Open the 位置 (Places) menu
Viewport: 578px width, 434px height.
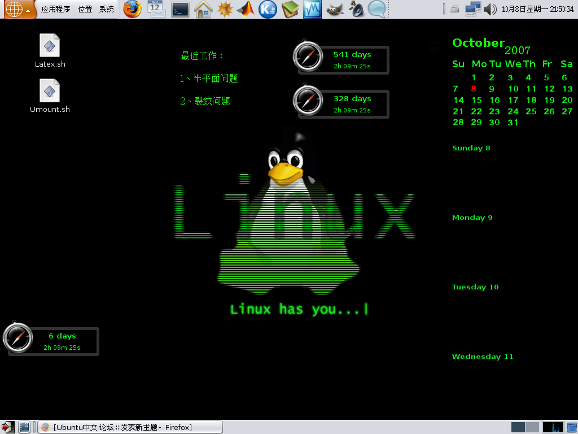(85, 9)
